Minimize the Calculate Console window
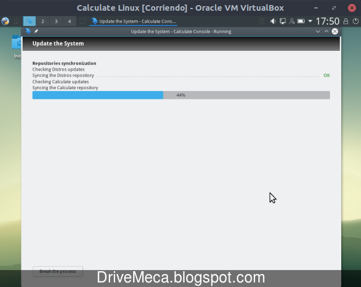The height and width of the screenshot is (287, 361). click(x=318, y=31)
